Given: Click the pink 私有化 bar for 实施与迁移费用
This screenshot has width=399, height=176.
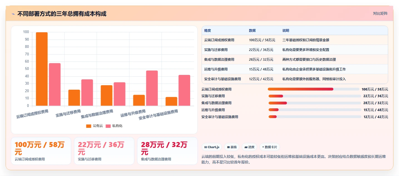Looking at the screenshot, I should (87, 92).
